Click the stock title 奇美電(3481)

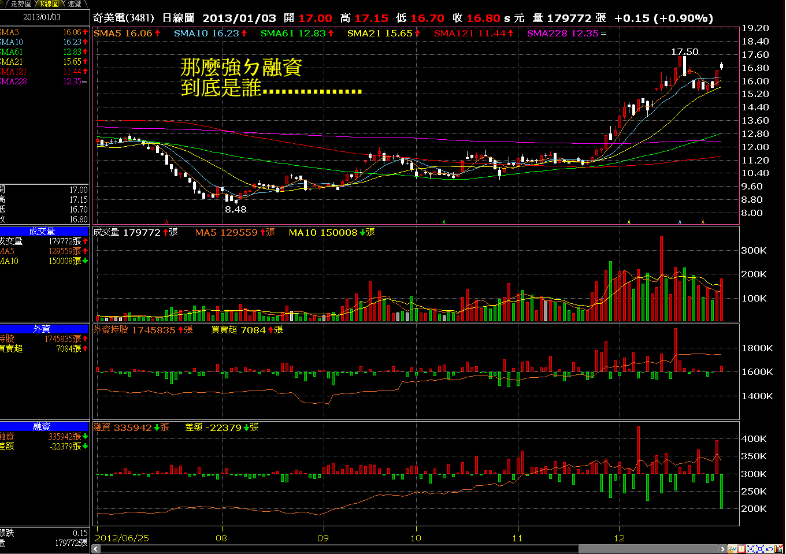pos(124,18)
